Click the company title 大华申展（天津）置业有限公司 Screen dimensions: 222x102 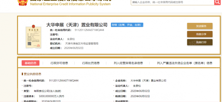pyautogui.click(x=77, y=25)
